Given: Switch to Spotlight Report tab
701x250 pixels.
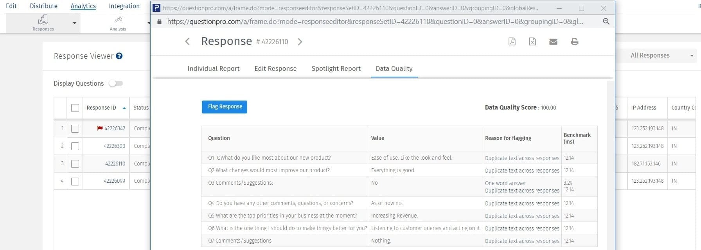Looking at the screenshot, I should (336, 68).
